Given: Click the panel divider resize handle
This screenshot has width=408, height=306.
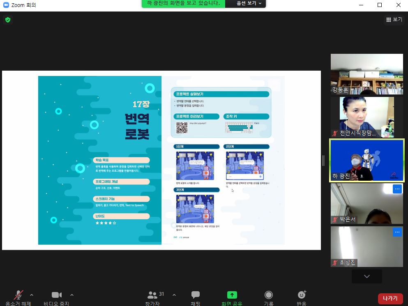Looking at the screenshot, I should coord(324,160).
